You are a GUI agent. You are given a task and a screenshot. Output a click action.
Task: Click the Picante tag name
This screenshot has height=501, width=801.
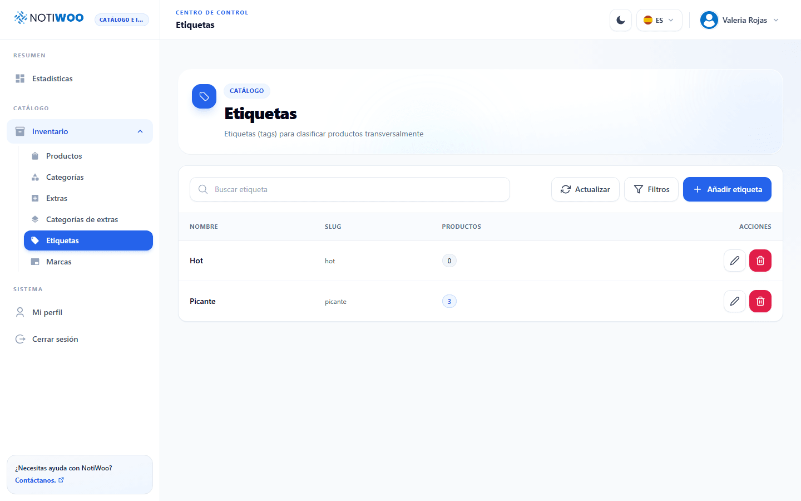[x=202, y=301]
